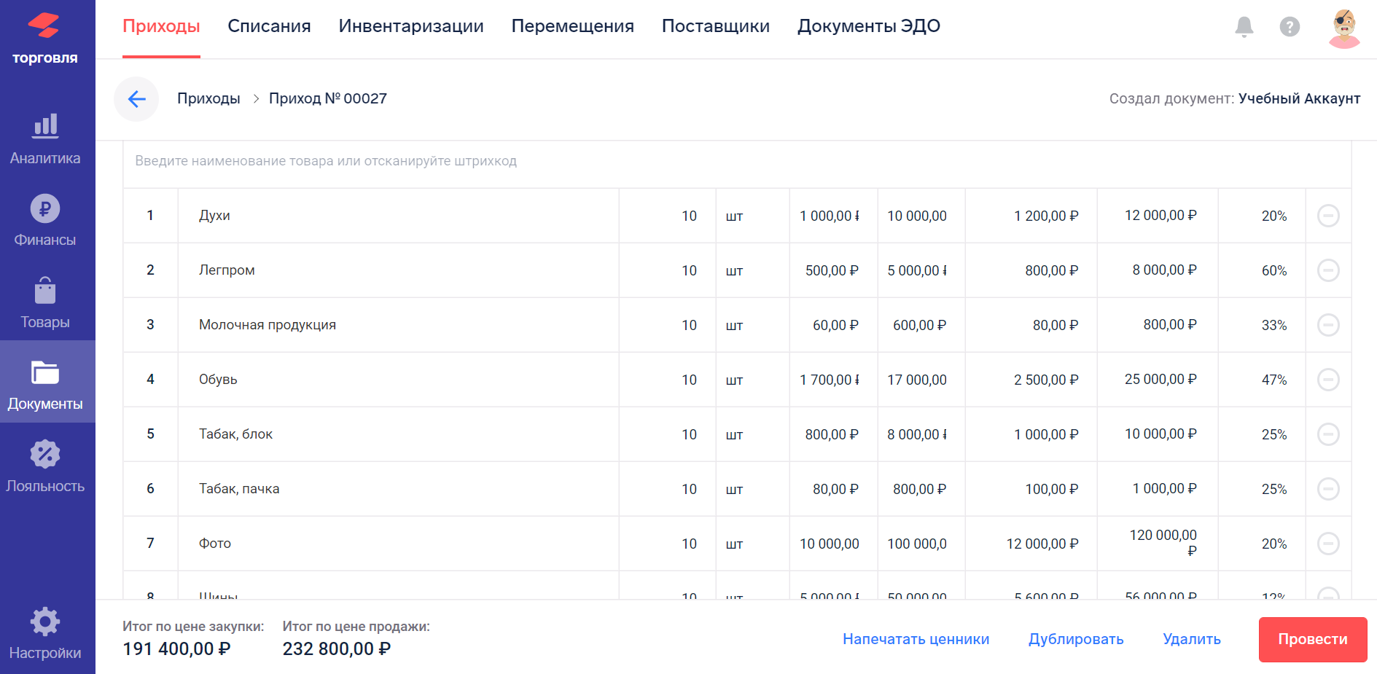
Task: Open the help question-mark icon
Action: [1290, 27]
